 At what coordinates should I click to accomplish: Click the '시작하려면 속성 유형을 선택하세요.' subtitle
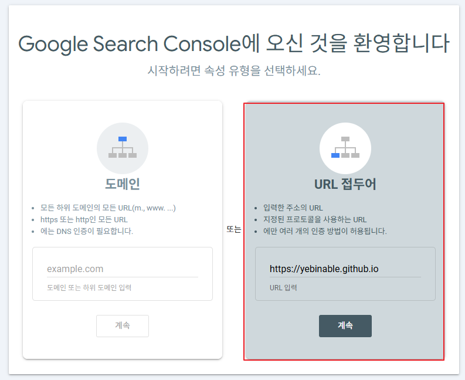coord(234,70)
